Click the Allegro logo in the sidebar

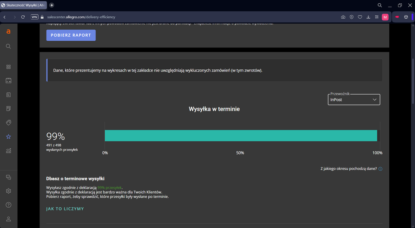pos(8,32)
